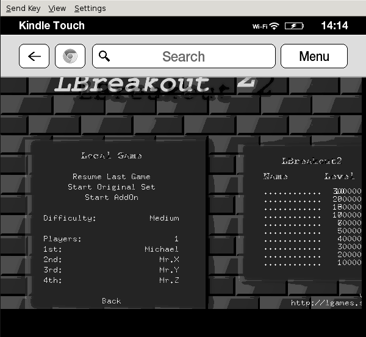Click the Kindle Touch title text
Screen dimensions: 366x337
click(52, 26)
